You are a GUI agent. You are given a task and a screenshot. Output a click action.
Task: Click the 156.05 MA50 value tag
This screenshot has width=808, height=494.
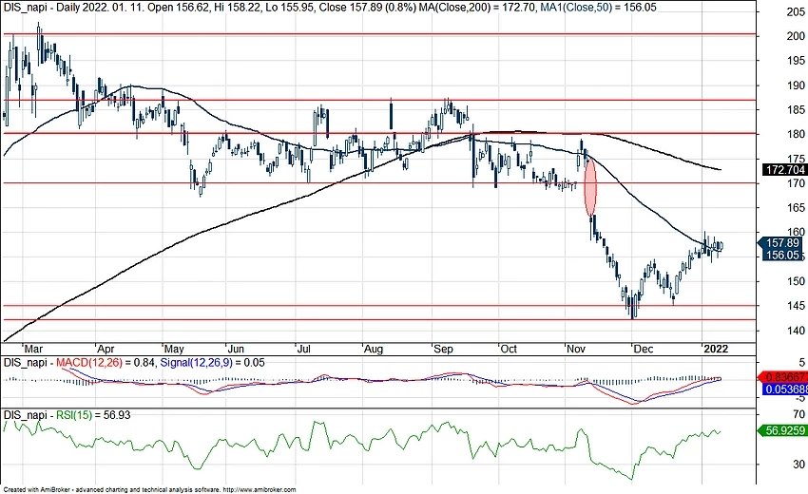tap(784, 255)
